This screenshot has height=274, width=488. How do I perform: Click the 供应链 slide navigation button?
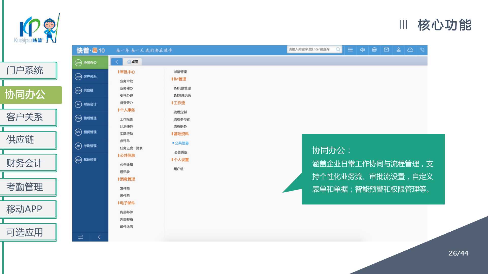pyautogui.click(x=28, y=140)
